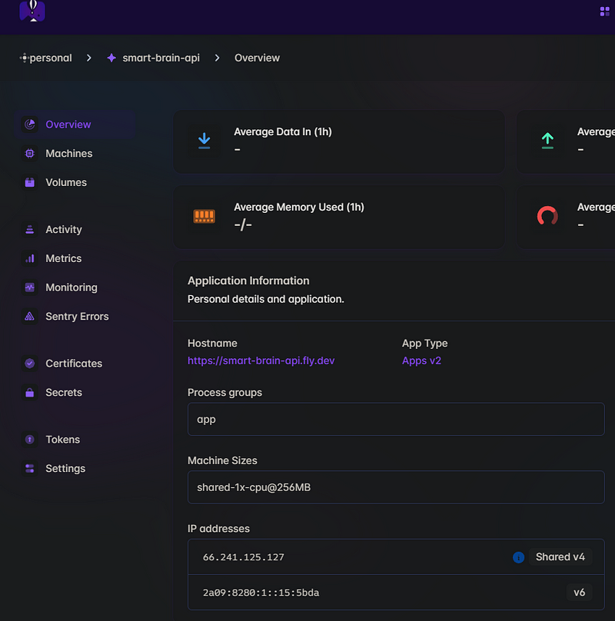Image resolution: width=615 pixels, height=621 pixels.
Task: Click the Machine Sizes label
Action: (x=222, y=460)
